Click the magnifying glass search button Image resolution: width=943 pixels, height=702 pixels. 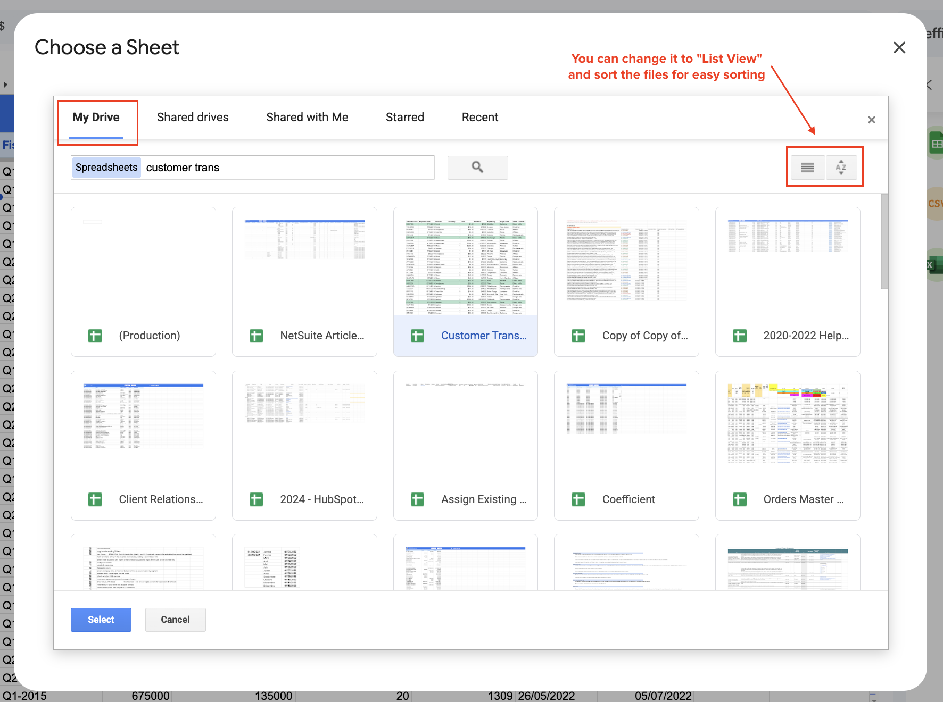477,168
